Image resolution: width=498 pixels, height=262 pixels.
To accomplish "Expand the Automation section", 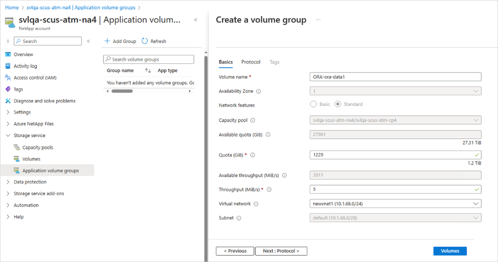I will pos(8,205).
